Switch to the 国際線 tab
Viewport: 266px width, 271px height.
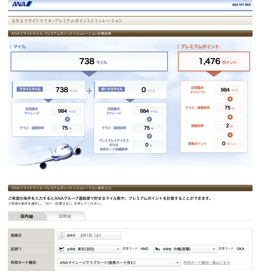(x=65, y=216)
